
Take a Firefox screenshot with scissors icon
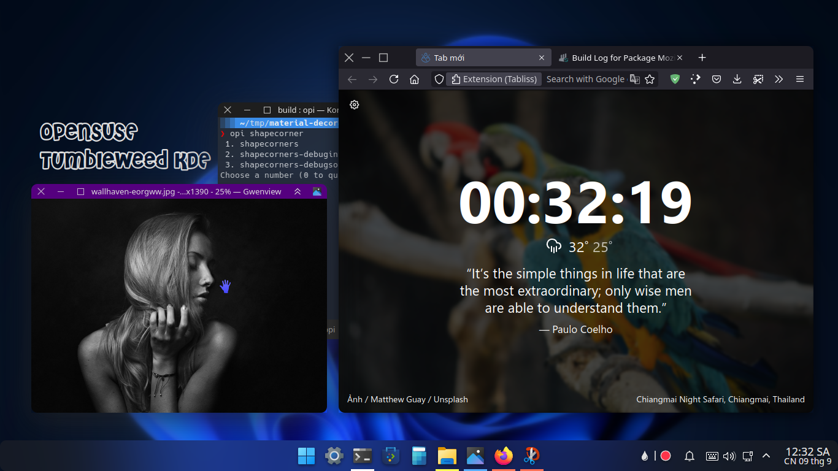click(758, 79)
